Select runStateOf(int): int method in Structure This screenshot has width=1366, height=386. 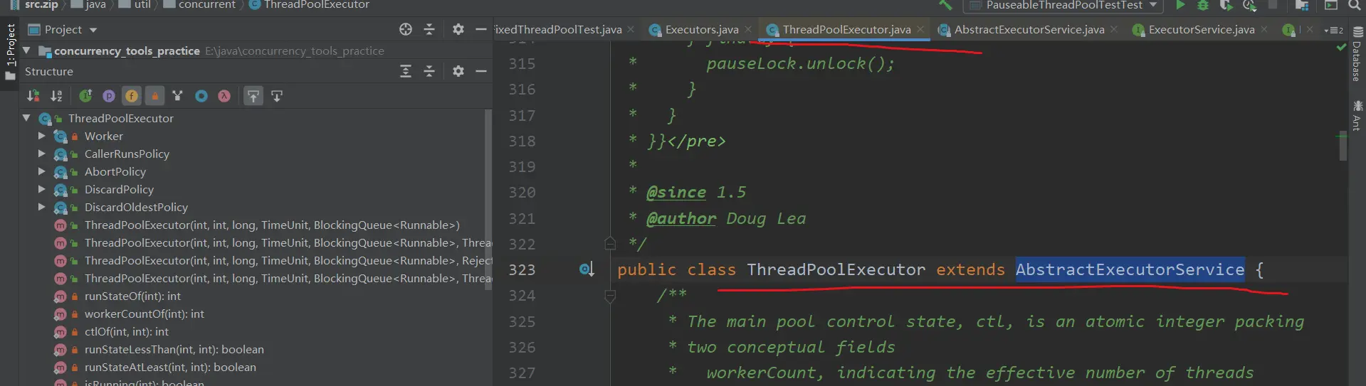pos(132,296)
